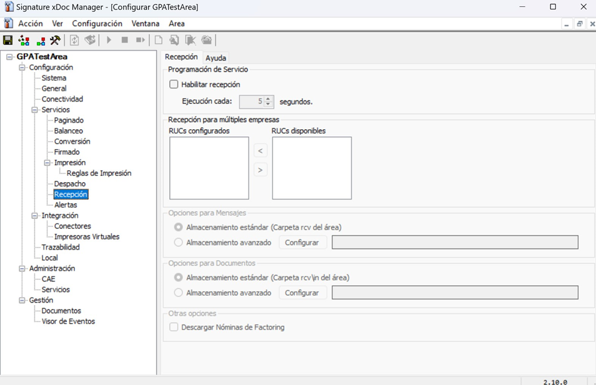Image resolution: width=596 pixels, height=385 pixels.
Task: Collapse the Servicios tree branch under Configuración
Action: pyautogui.click(x=34, y=110)
